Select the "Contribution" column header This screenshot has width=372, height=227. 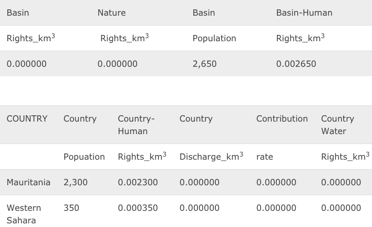tap(282, 118)
